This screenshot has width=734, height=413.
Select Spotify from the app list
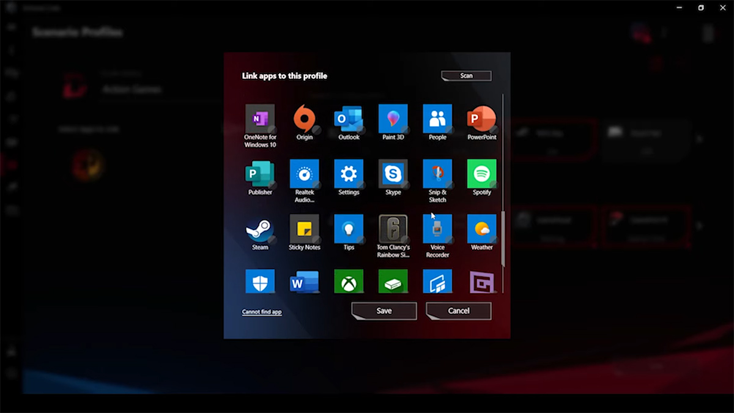coord(481,174)
